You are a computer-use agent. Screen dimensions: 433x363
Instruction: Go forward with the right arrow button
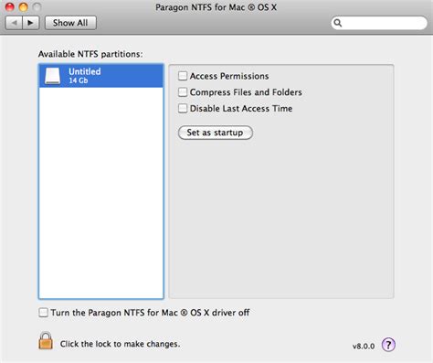(x=30, y=23)
